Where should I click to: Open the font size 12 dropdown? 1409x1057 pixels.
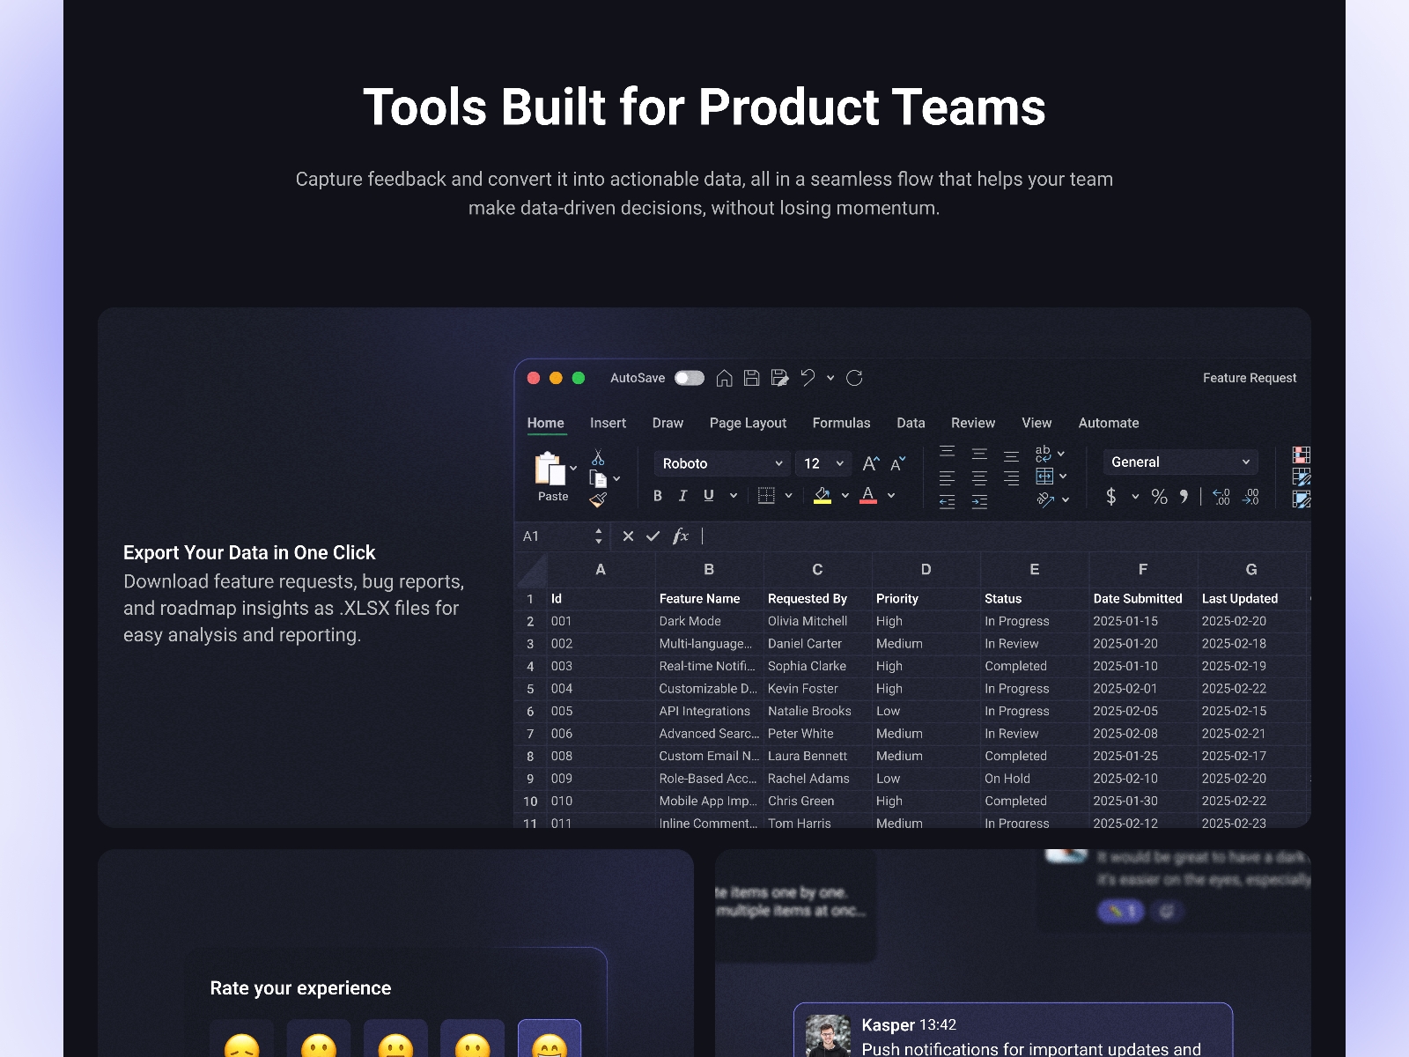point(823,463)
